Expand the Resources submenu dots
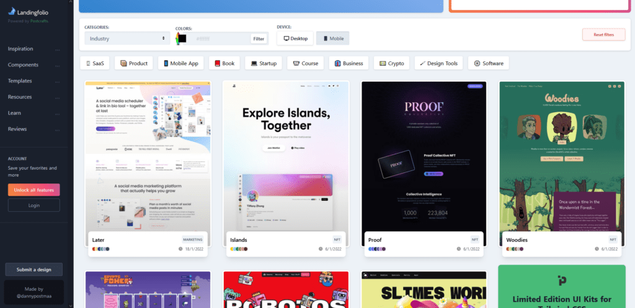The image size is (635, 308). click(57, 99)
